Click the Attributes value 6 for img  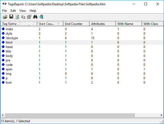pos(92,74)
